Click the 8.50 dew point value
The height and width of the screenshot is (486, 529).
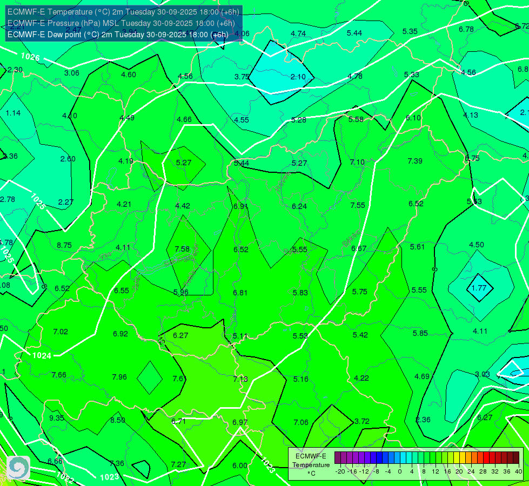point(118,420)
